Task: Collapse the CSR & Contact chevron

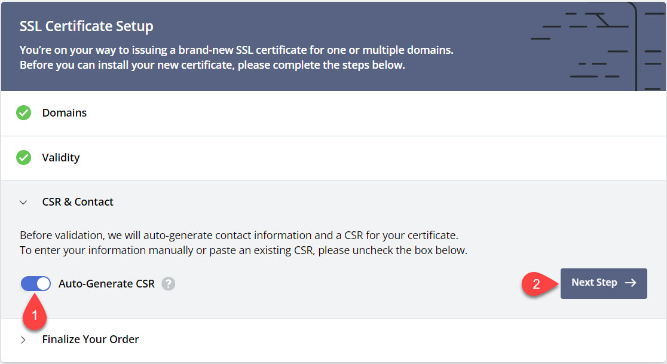Action: (23, 203)
